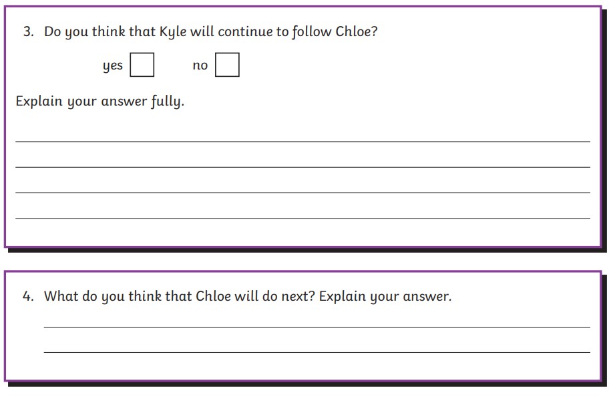Tick the yes checkbox
The height and width of the screenshot is (403, 611).
click(x=142, y=65)
